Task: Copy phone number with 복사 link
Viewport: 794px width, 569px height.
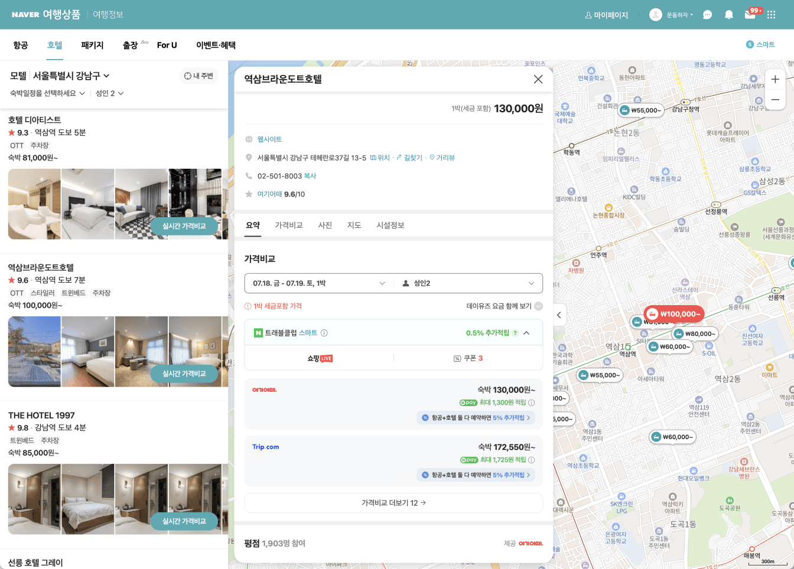Action: pos(310,176)
